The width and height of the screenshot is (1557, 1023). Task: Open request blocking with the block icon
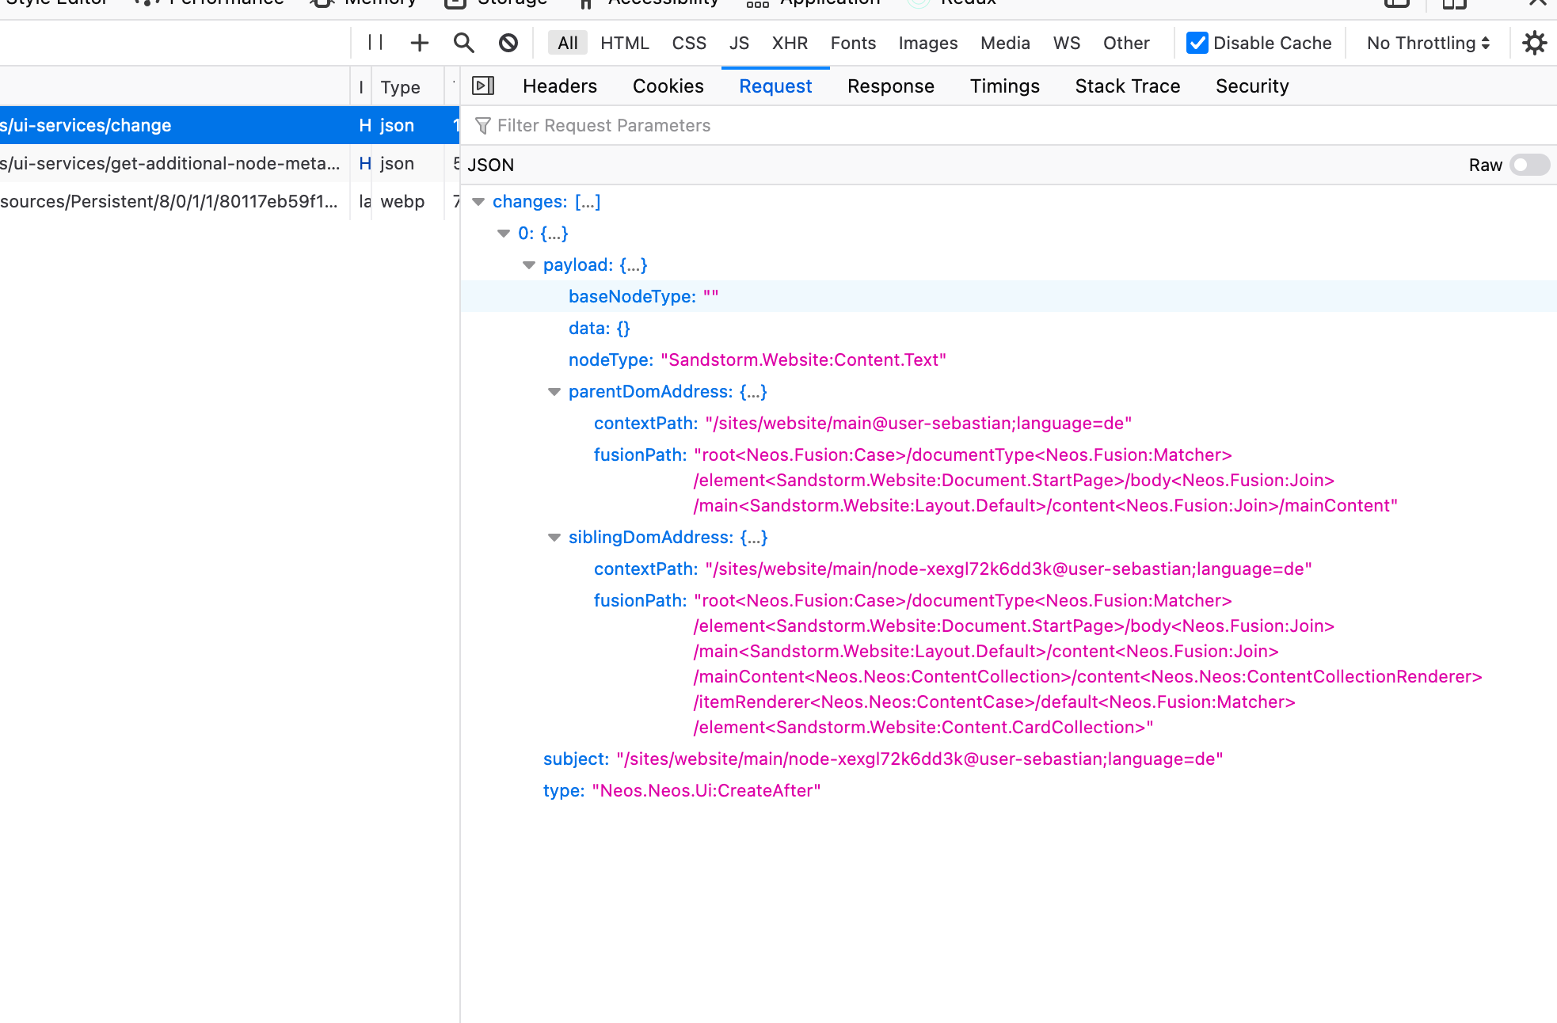coord(508,43)
